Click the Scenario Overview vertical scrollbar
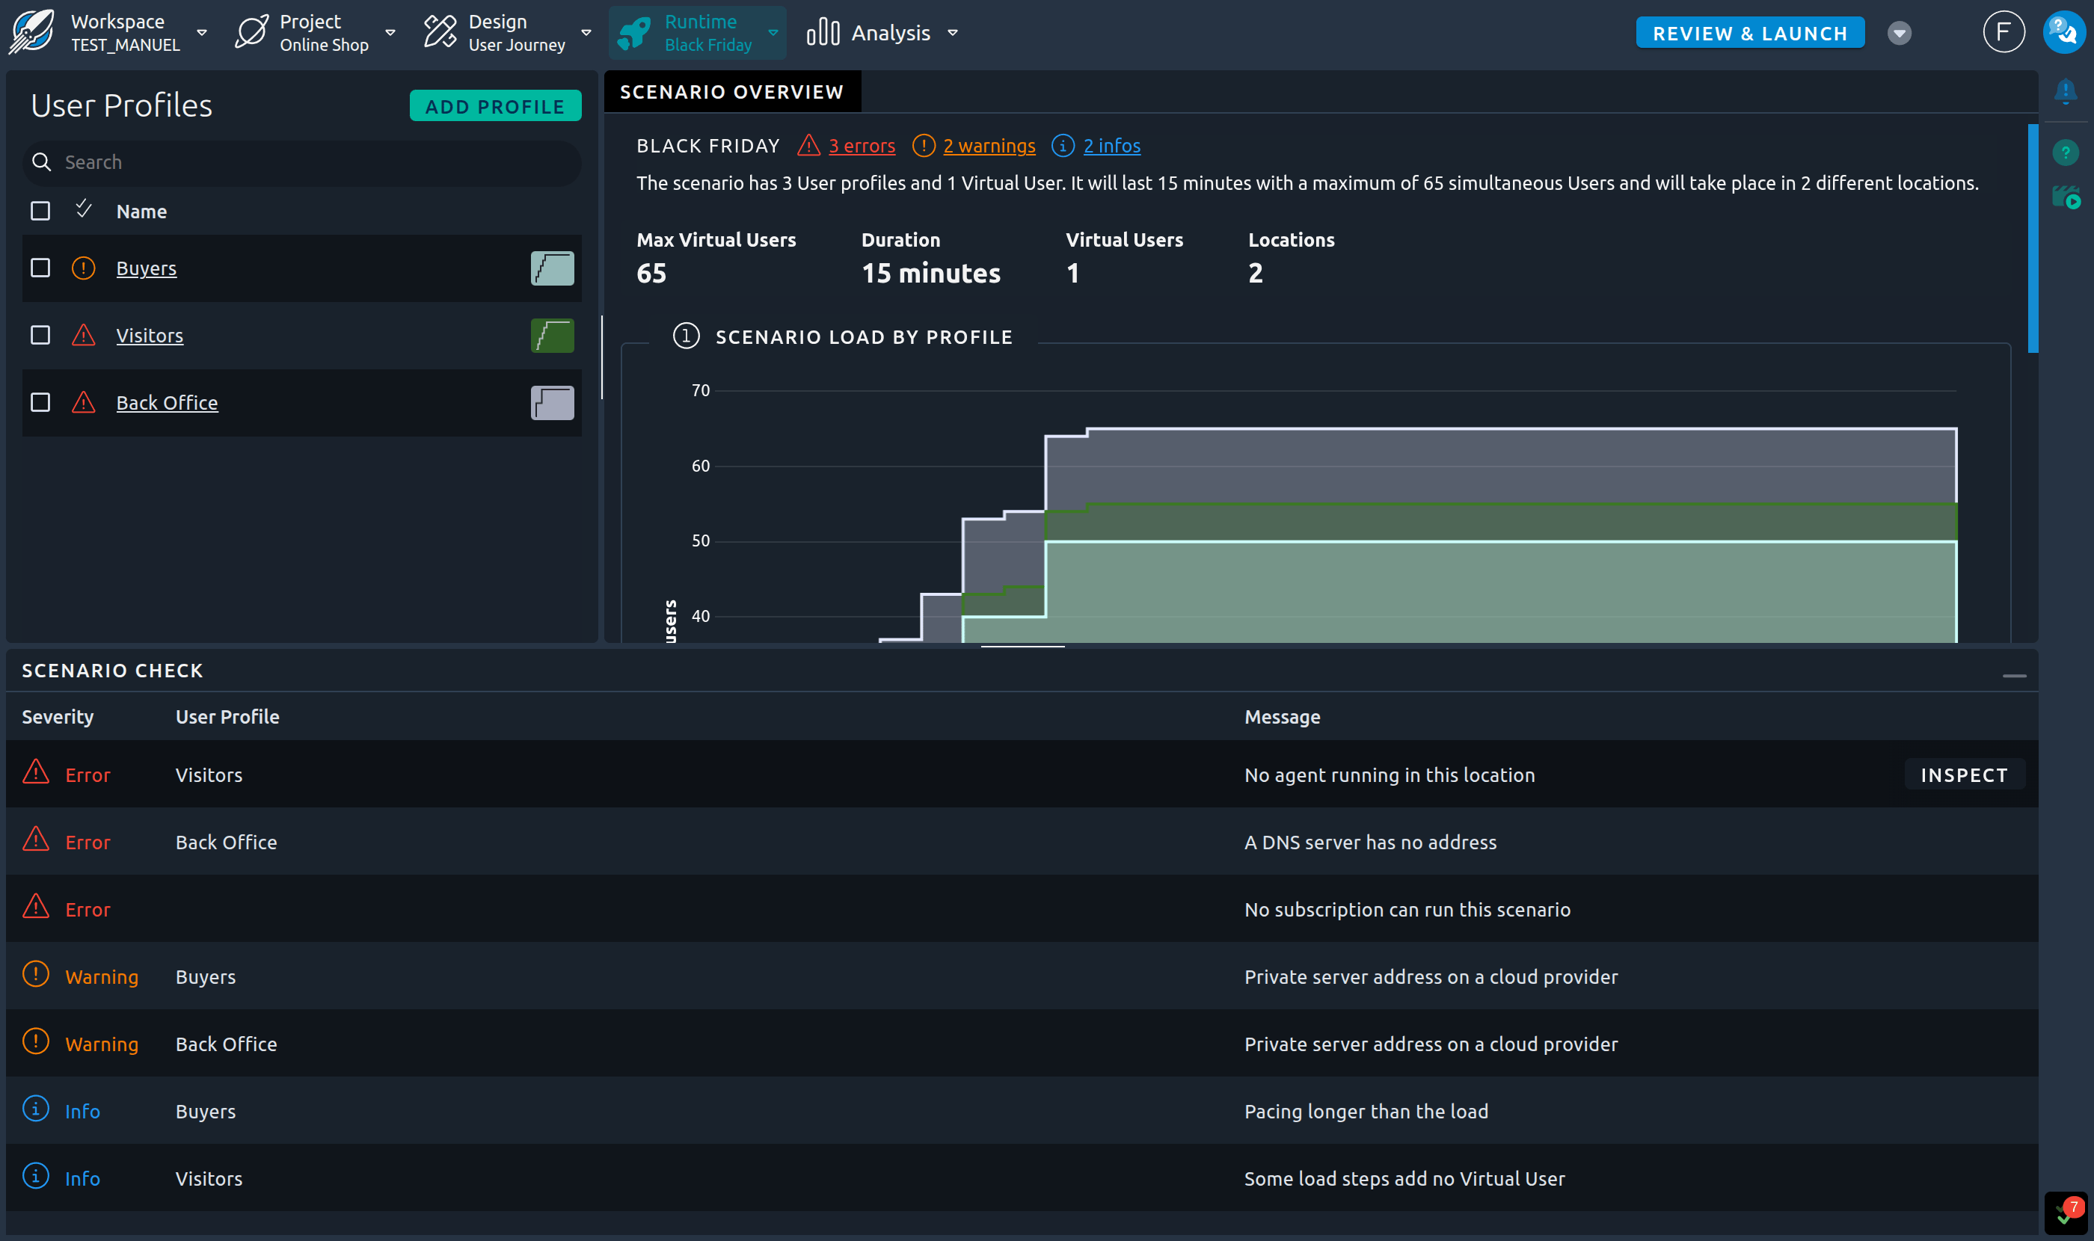 2032,238
